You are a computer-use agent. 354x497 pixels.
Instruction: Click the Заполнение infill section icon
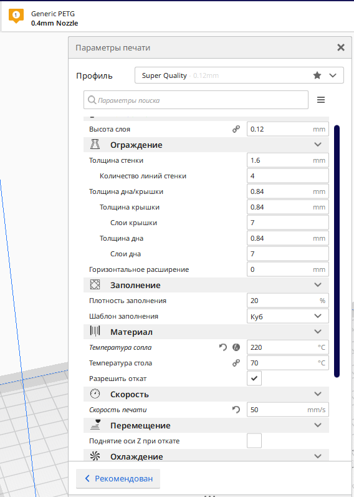(x=95, y=284)
